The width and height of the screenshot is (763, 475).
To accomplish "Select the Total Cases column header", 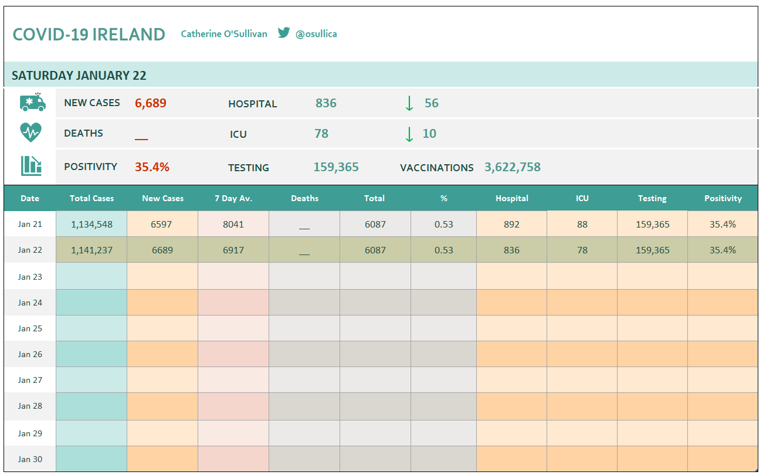I will [91, 198].
